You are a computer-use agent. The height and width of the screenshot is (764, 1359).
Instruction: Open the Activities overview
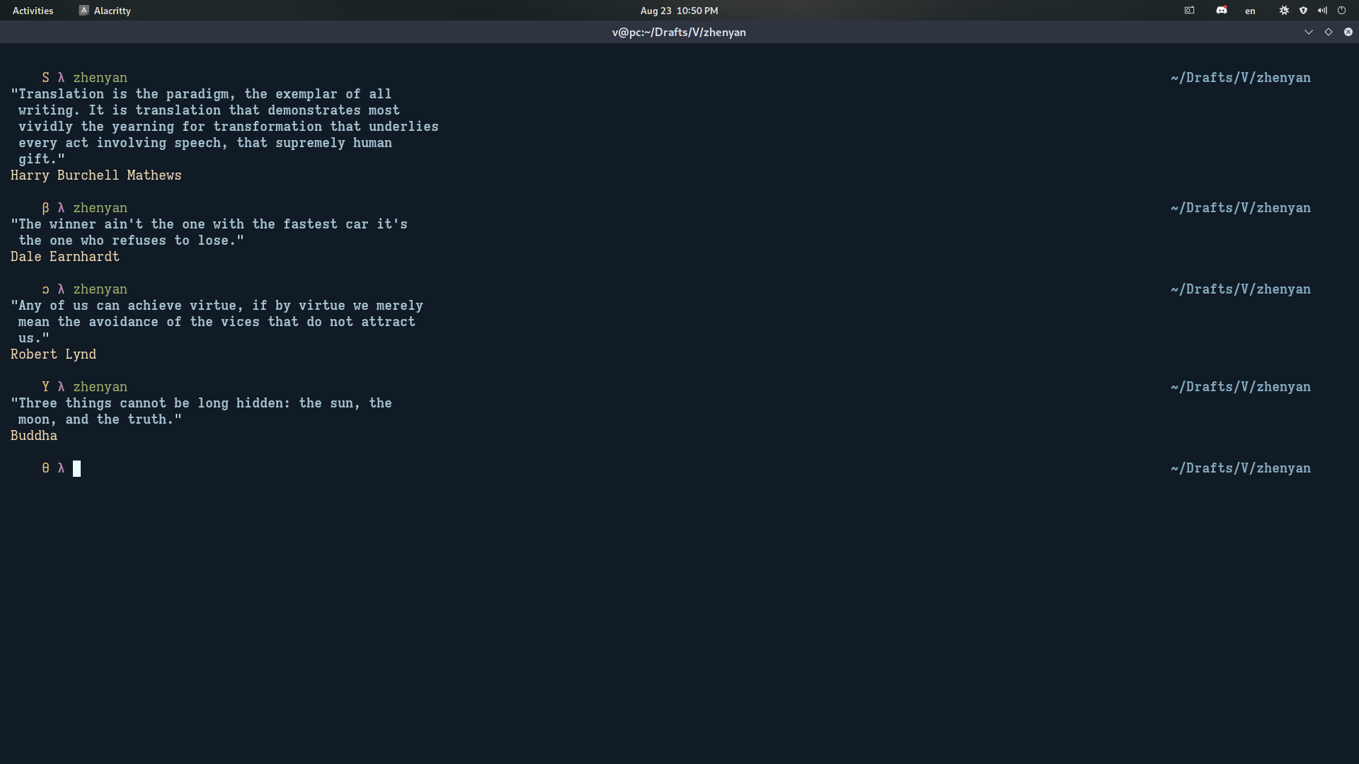[33, 11]
